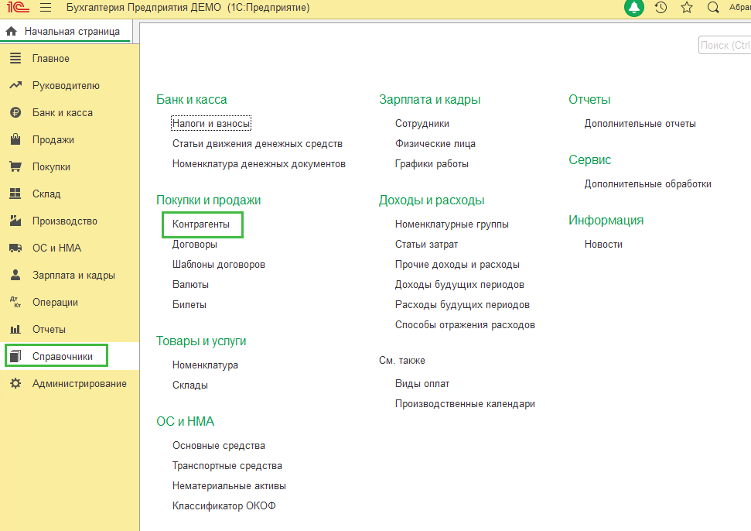Open the Покупки section in sidebar
Viewport: 751px width, 531px height.
click(x=51, y=166)
